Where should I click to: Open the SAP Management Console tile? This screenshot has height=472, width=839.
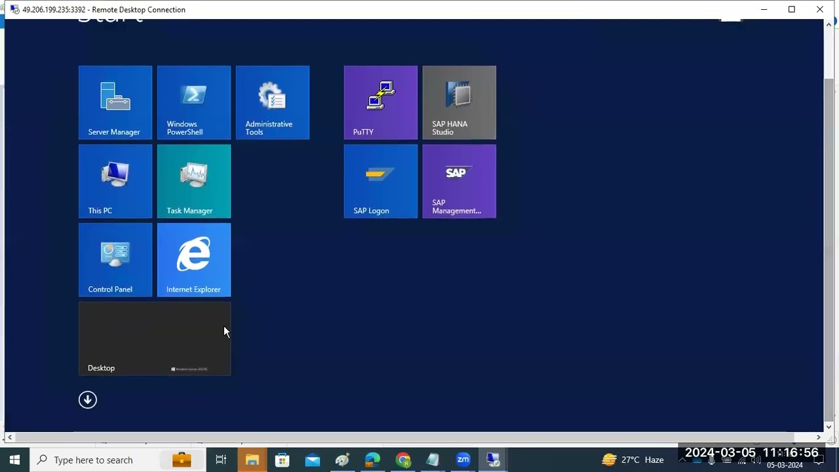pyautogui.click(x=459, y=181)
